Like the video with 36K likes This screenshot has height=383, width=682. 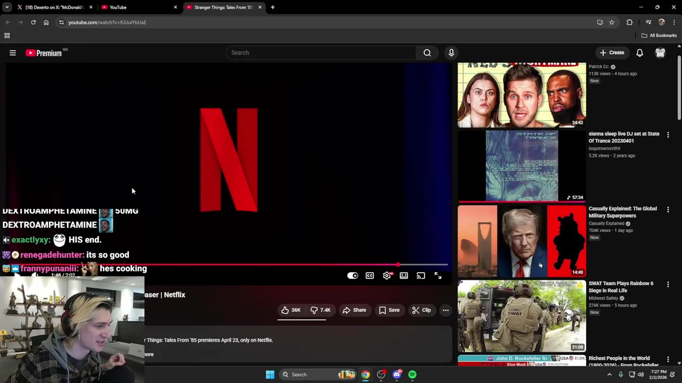[x=291, y=310]
